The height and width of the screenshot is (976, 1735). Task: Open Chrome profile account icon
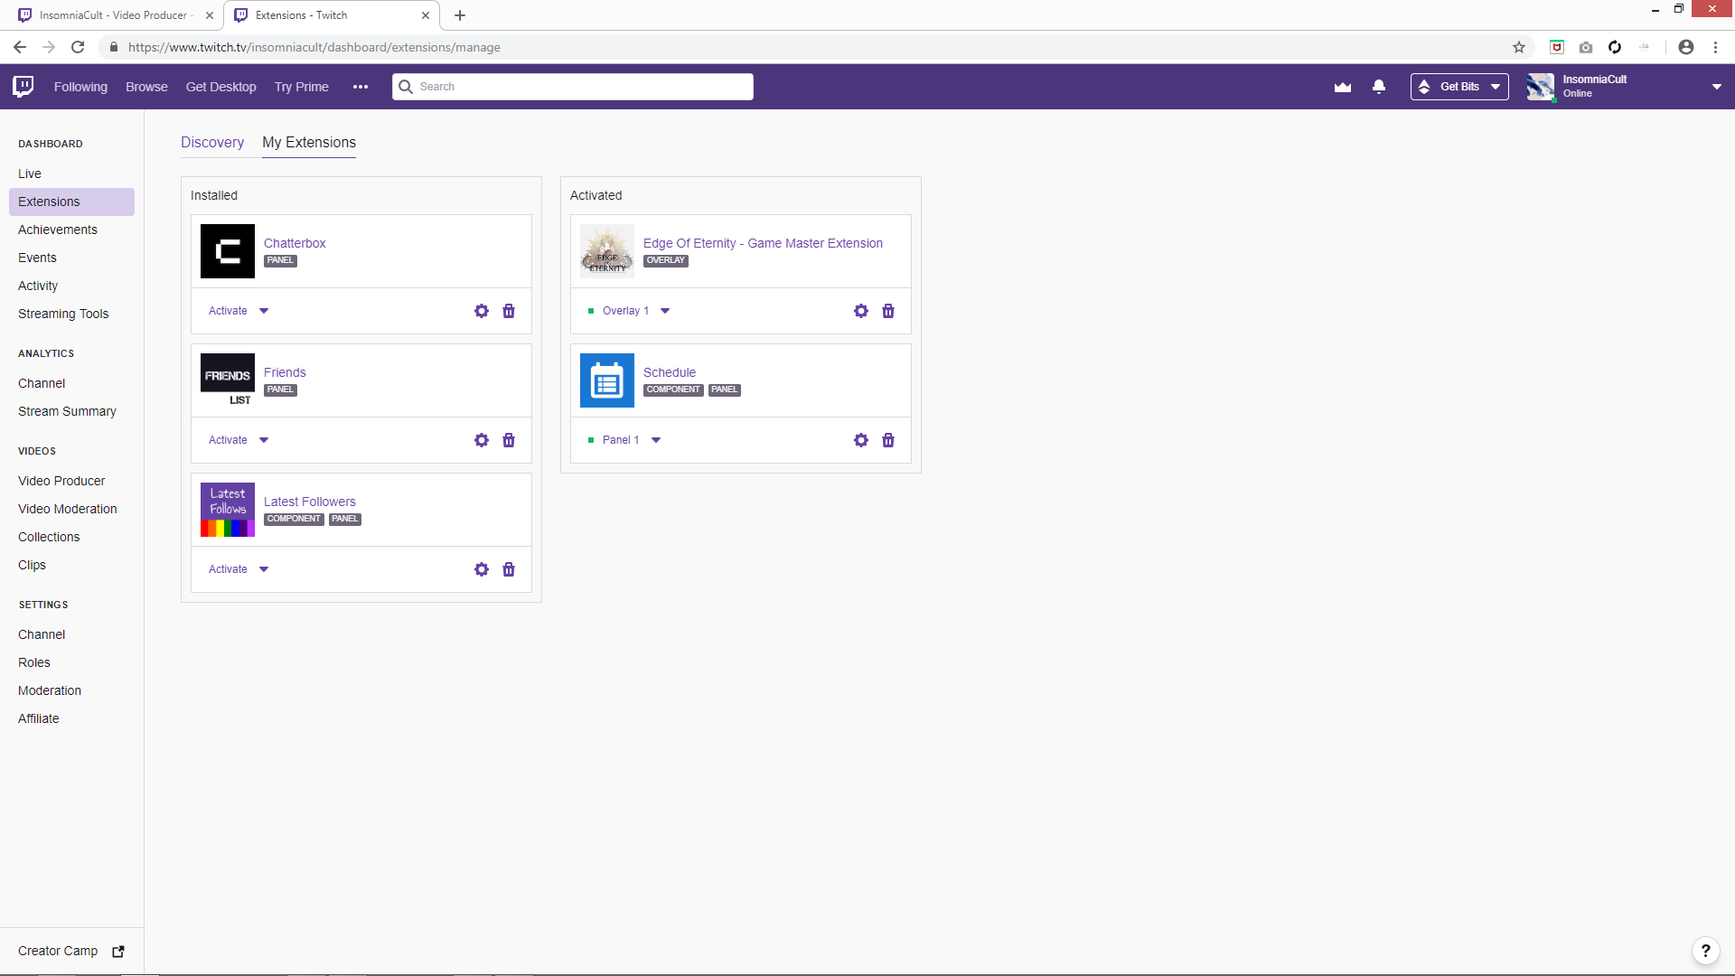1686,47
